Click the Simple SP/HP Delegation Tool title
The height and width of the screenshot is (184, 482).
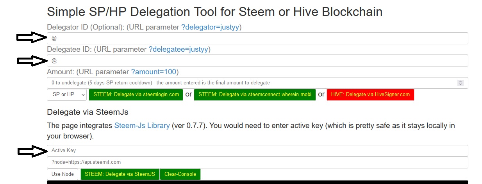215,12
